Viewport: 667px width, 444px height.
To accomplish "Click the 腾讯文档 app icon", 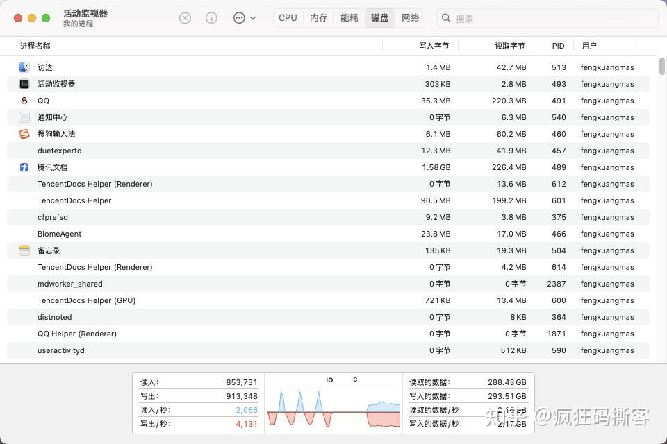I will (x=24, y=167).
